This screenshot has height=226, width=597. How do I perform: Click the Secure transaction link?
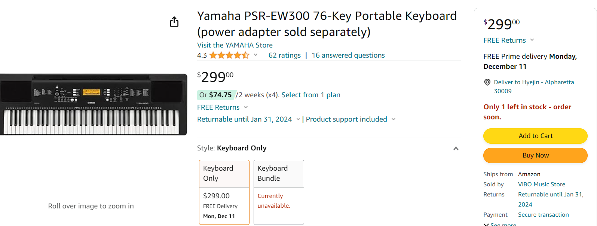[543, 215]
